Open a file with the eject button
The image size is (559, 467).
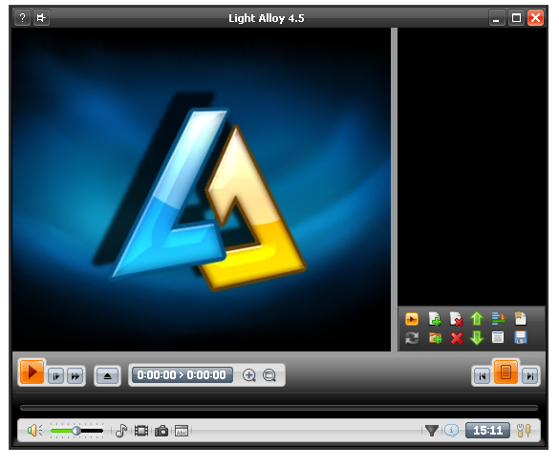pyautogui.click(x=107, y=376)
